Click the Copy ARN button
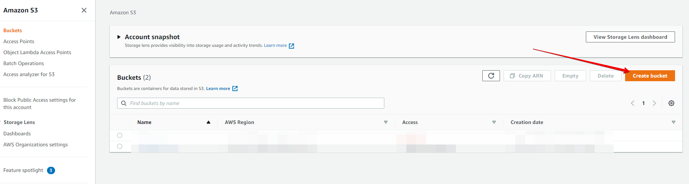This screenshot has width=689, height=184. (x=527, y=76)
